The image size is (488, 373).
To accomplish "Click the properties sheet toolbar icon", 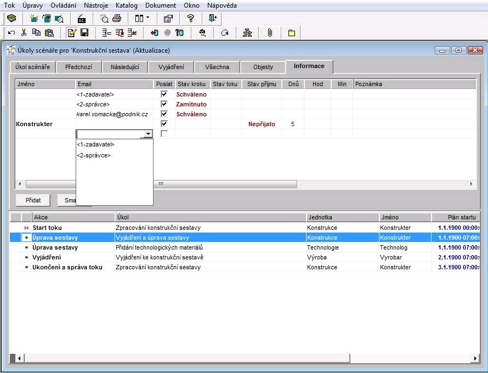I will 168,19.
